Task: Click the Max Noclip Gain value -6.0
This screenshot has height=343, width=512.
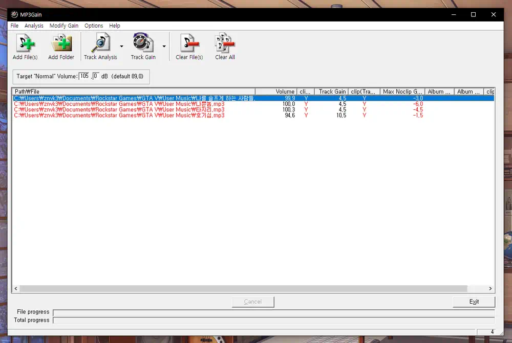Action: (418, 104)
